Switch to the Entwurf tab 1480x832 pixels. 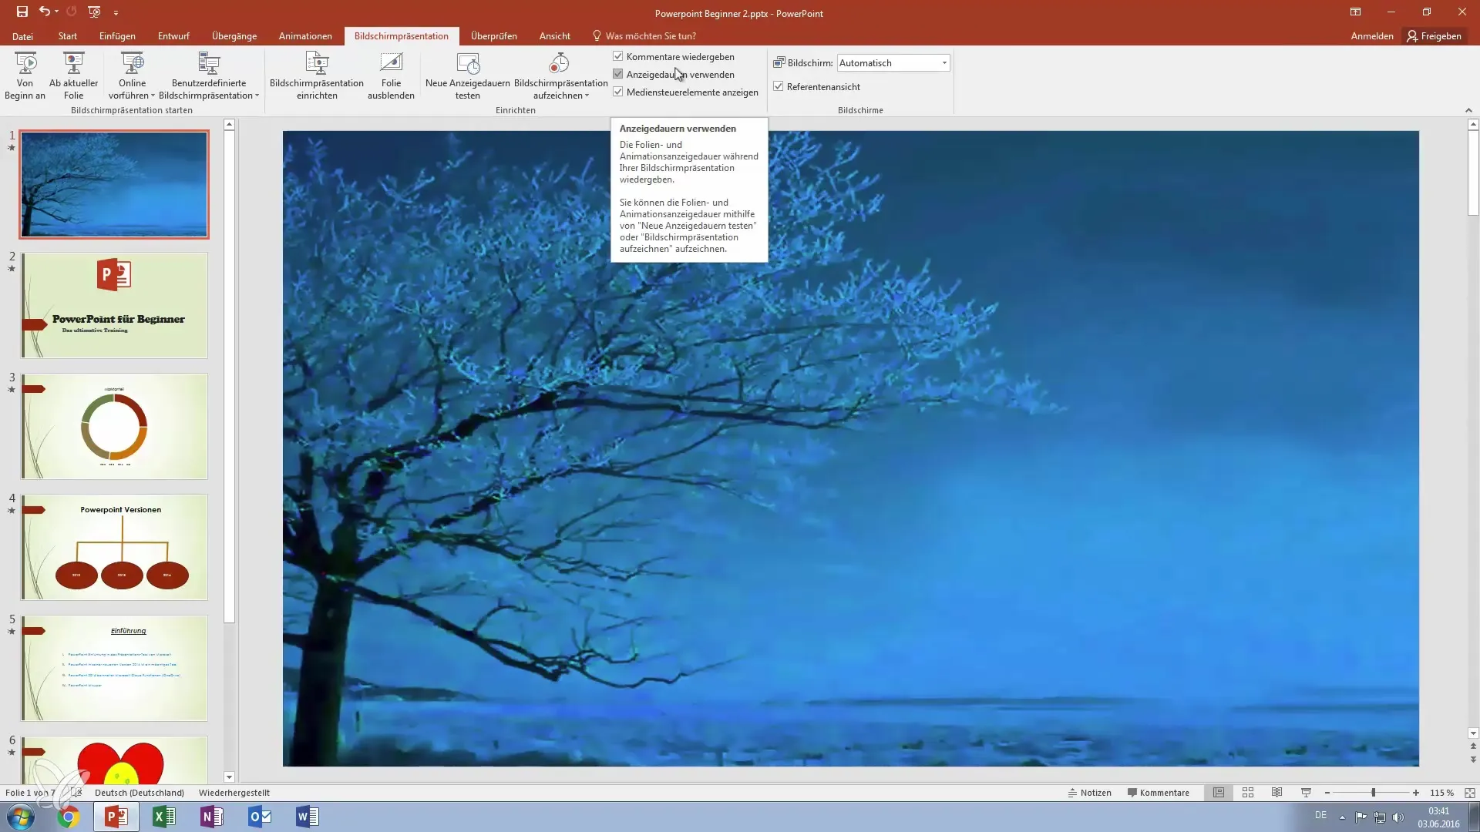point(173,36)
